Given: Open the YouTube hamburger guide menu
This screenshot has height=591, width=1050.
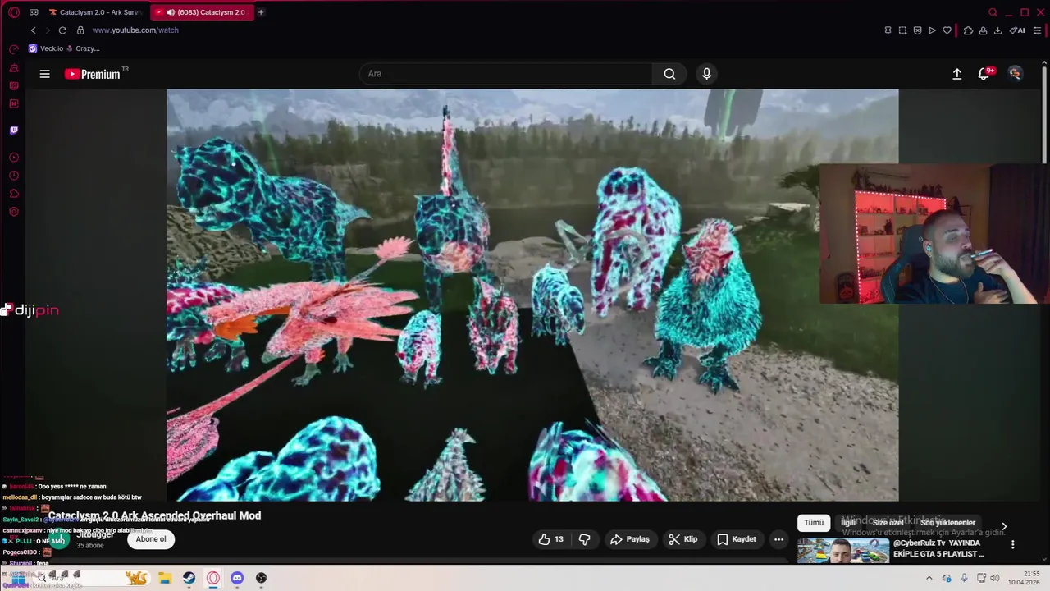Looking at the screenshot, I should pos(45,74).
